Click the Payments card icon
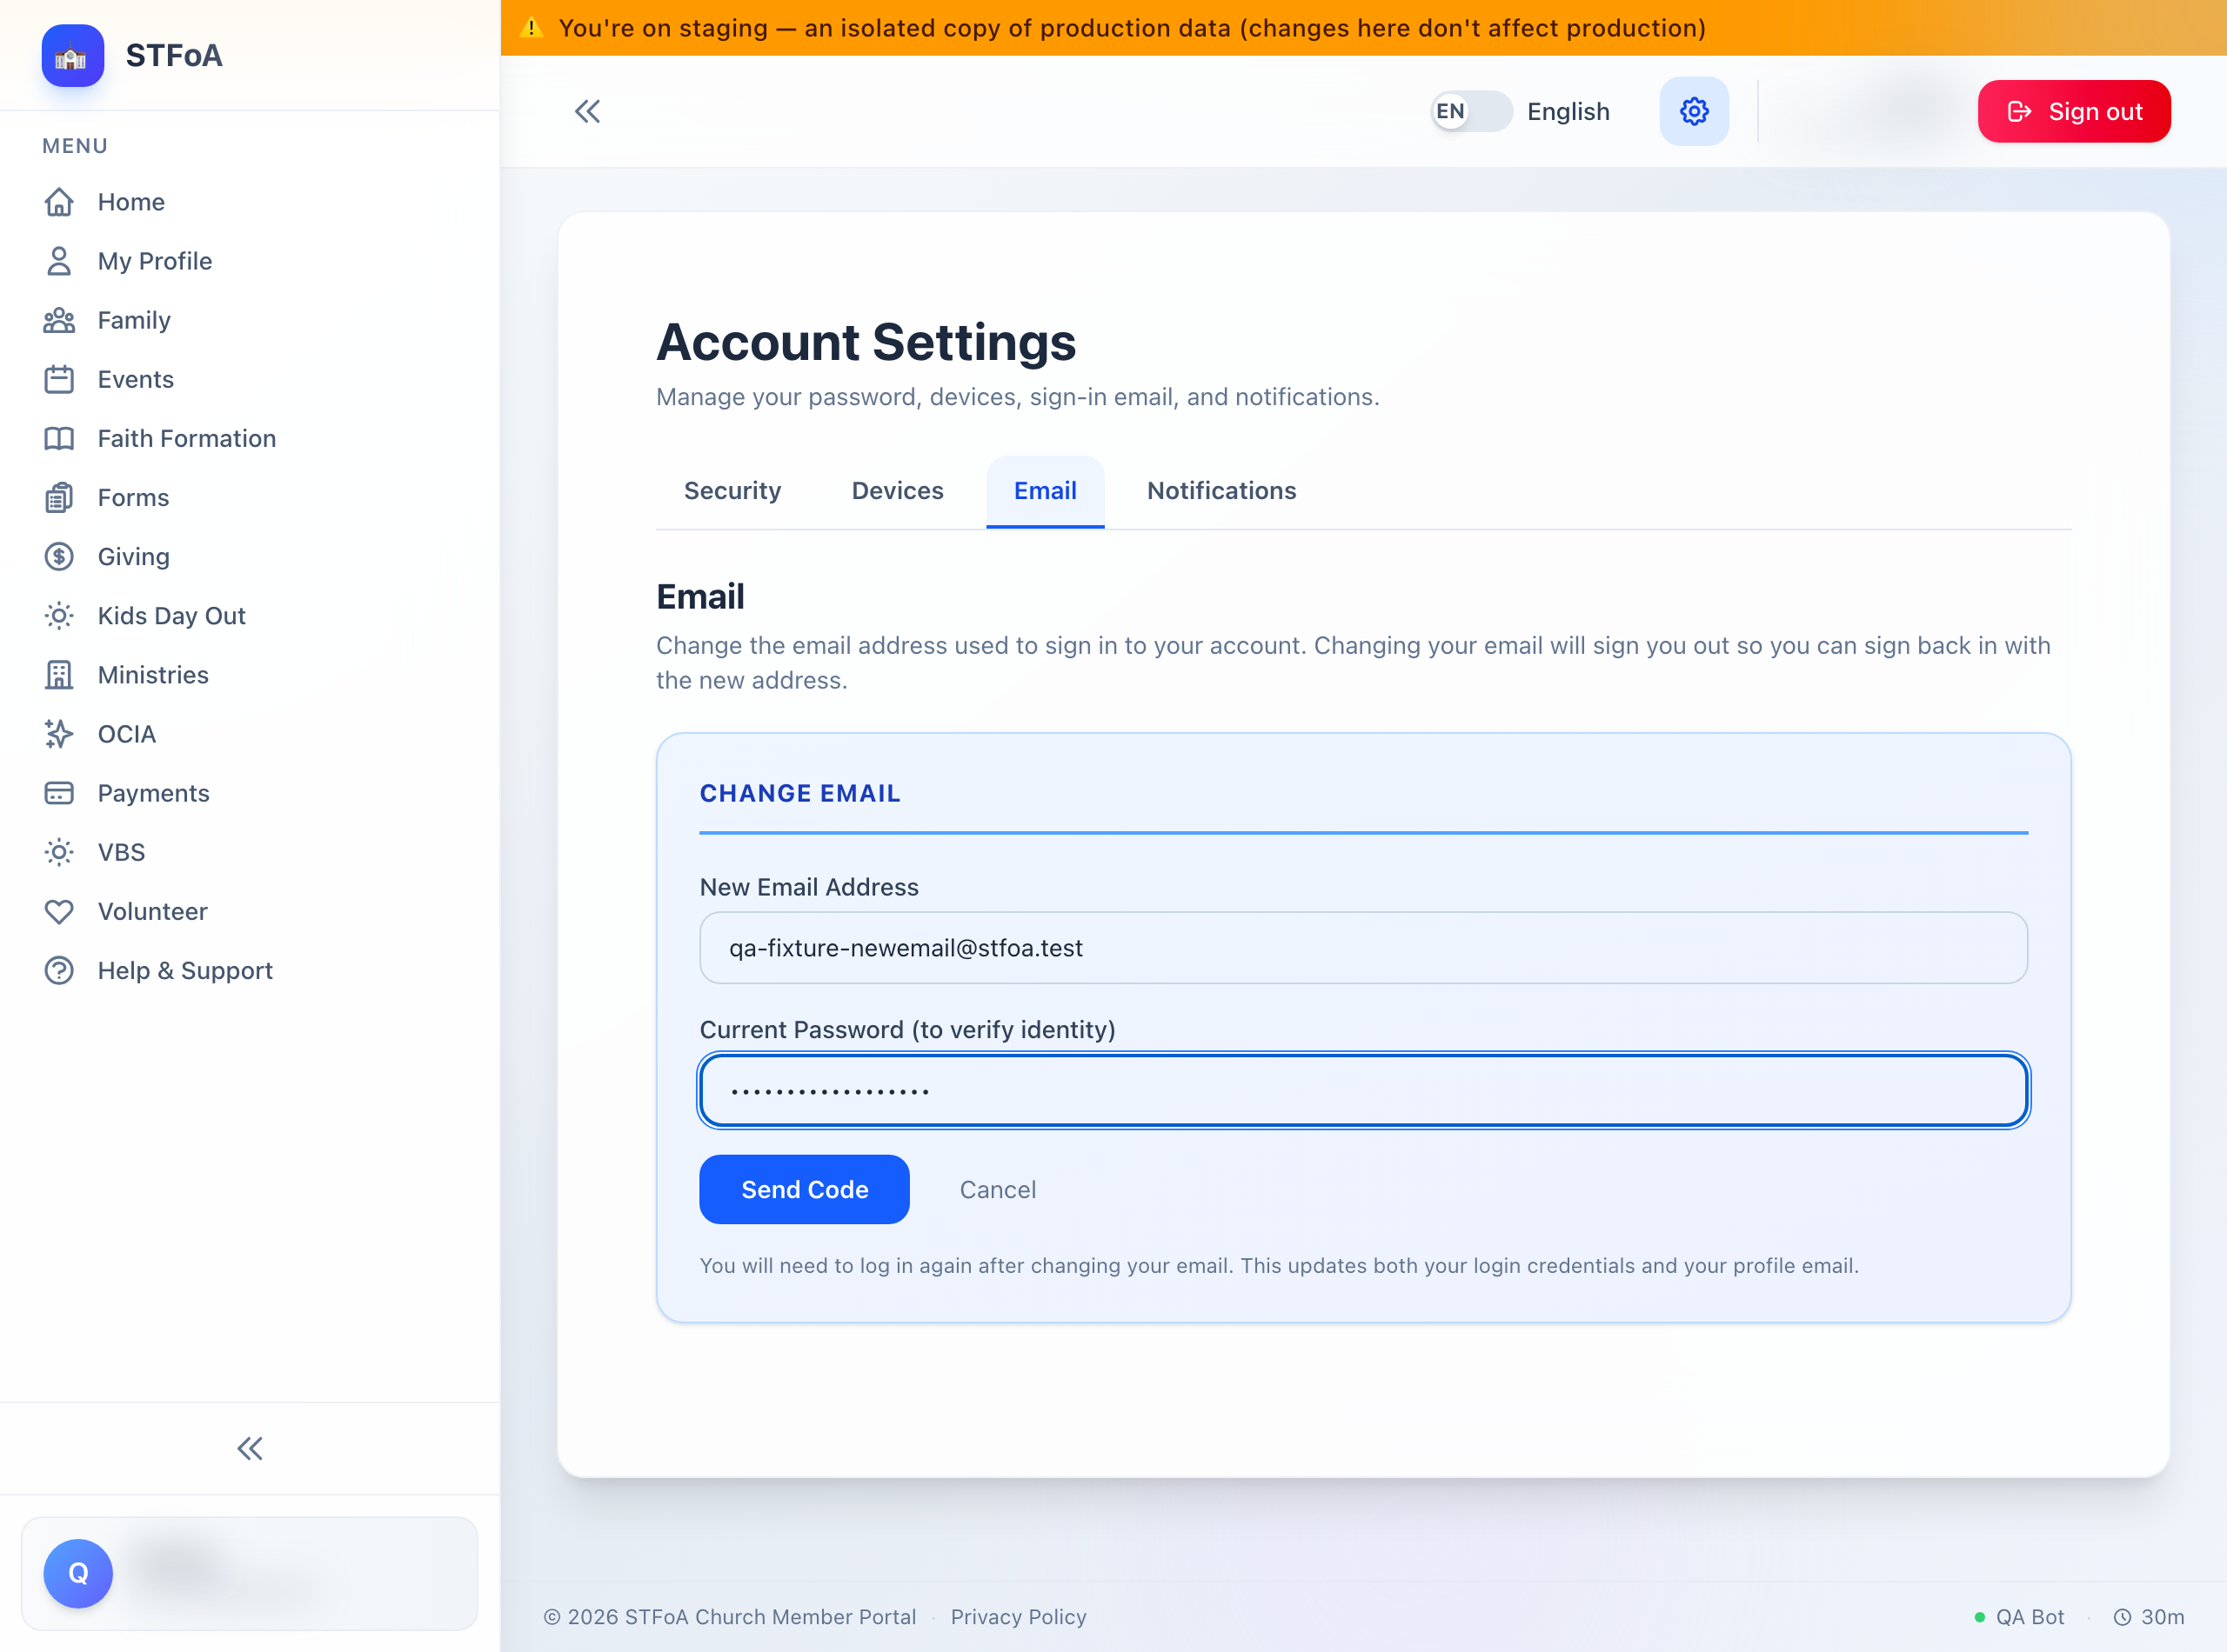Viewport: 2227px width, 1652px height. pos(59,793)
